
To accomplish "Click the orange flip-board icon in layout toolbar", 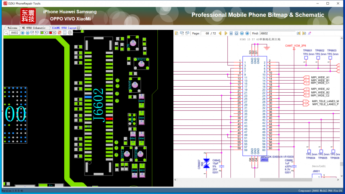I will click(x=59, y=33).
